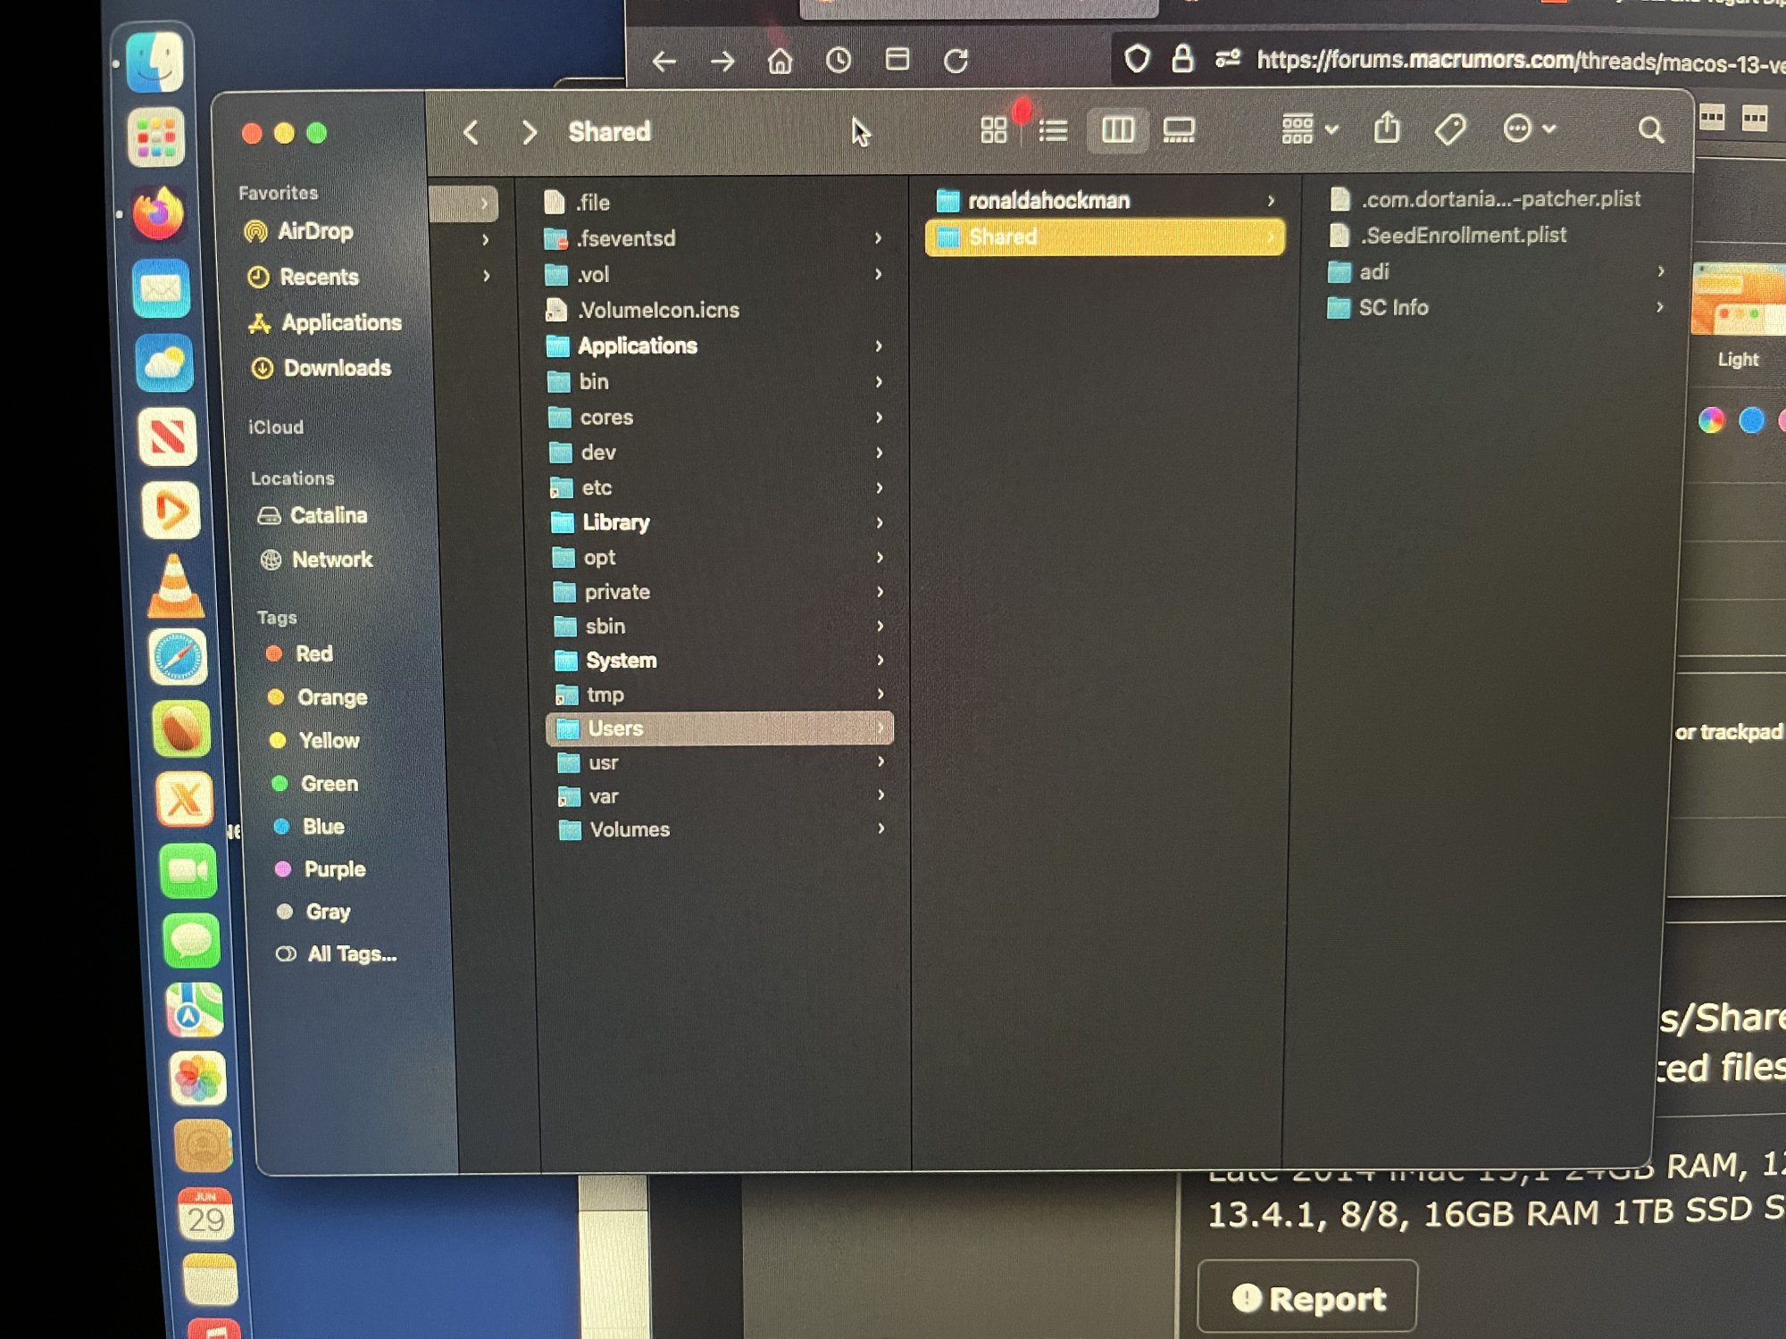Select AirDrop in Favorites sidebar
This screenshot has height=1339, width=1786.
click(314, 231)
